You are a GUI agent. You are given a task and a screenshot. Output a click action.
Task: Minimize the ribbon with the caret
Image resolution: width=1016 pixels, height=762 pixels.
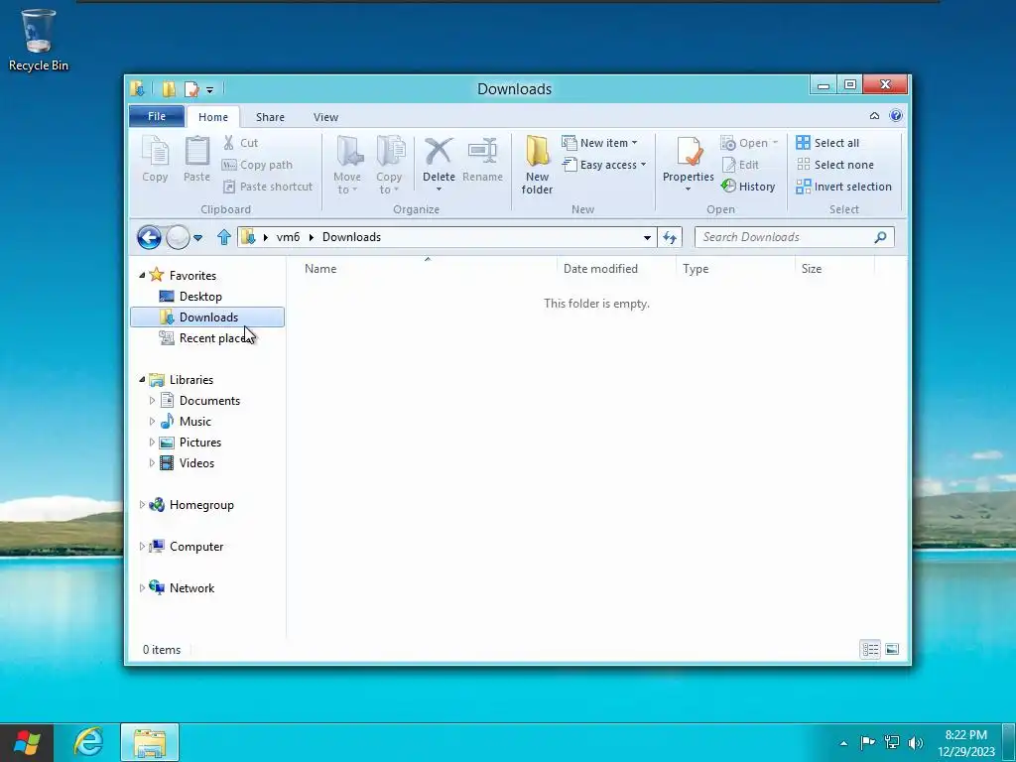(874, 115)
